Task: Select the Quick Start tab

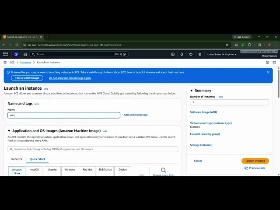Action: (x=37, y=159)
